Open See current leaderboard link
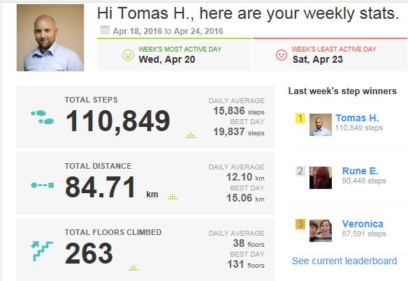This screenshot has height=281, width=408. (344, 261)
